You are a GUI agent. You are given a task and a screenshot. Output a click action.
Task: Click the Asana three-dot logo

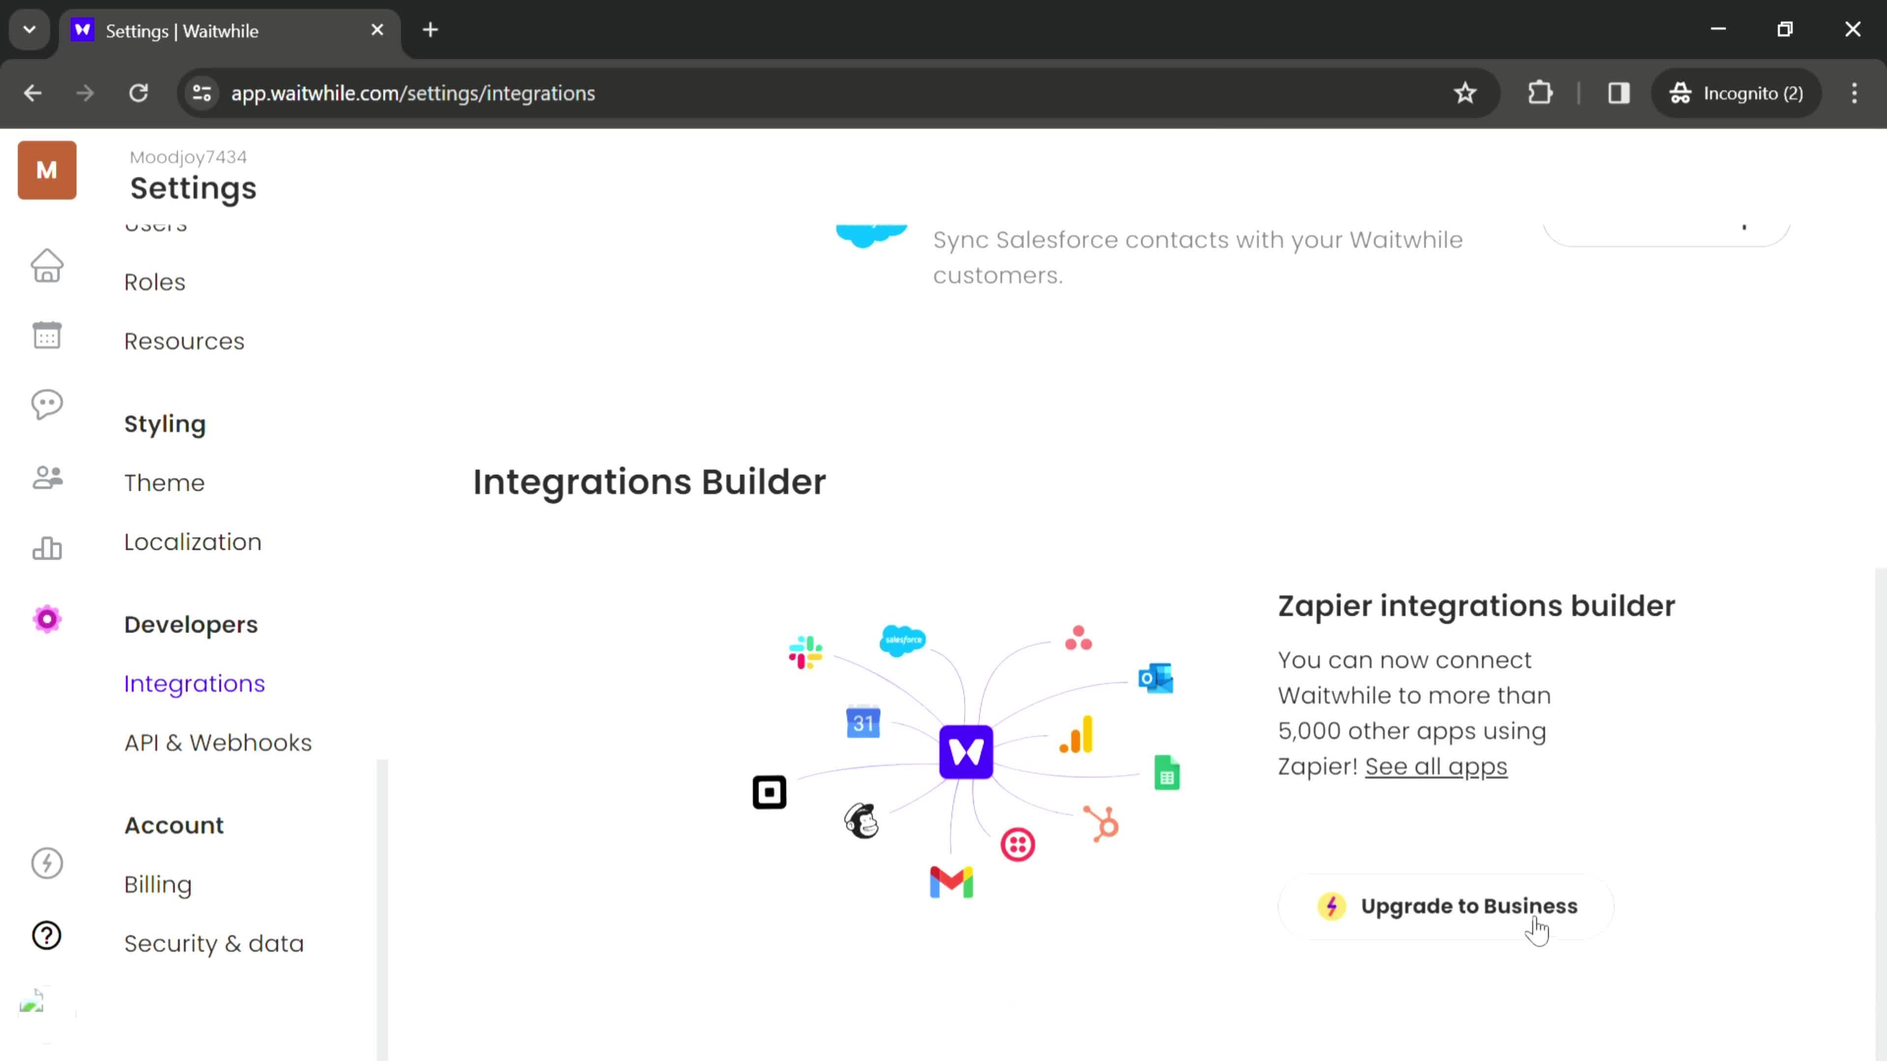pos(1078,638)
